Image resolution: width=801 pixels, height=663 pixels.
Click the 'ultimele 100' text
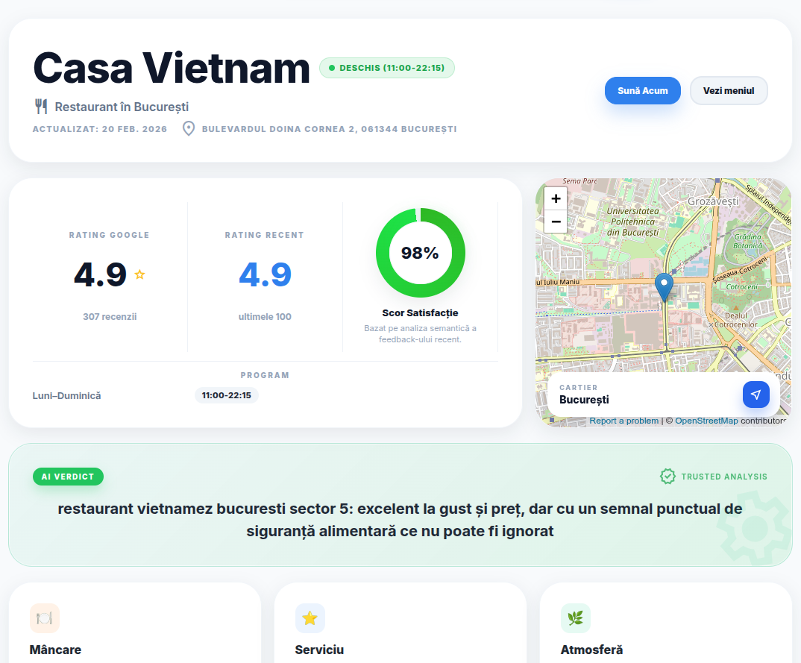265,317
